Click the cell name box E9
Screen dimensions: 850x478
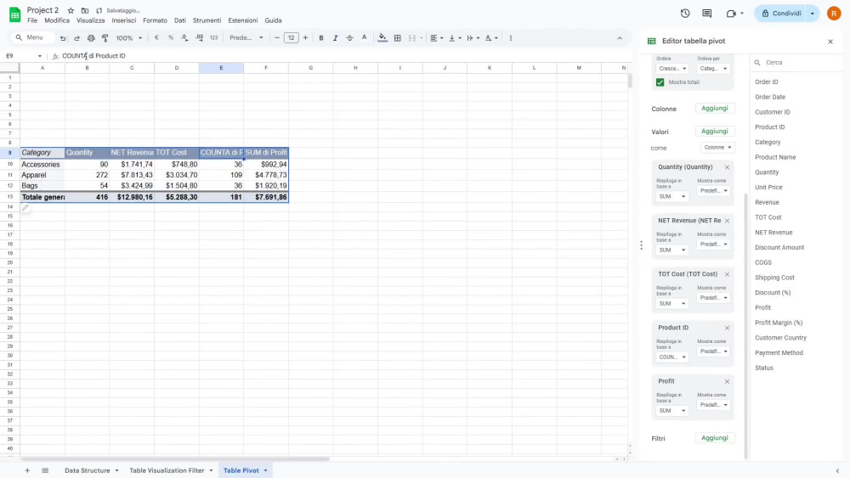pyautogui.click(x=24, y=56)
